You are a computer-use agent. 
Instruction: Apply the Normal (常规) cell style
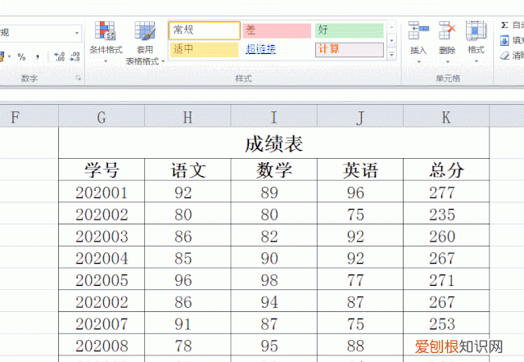tap(204, 30)
